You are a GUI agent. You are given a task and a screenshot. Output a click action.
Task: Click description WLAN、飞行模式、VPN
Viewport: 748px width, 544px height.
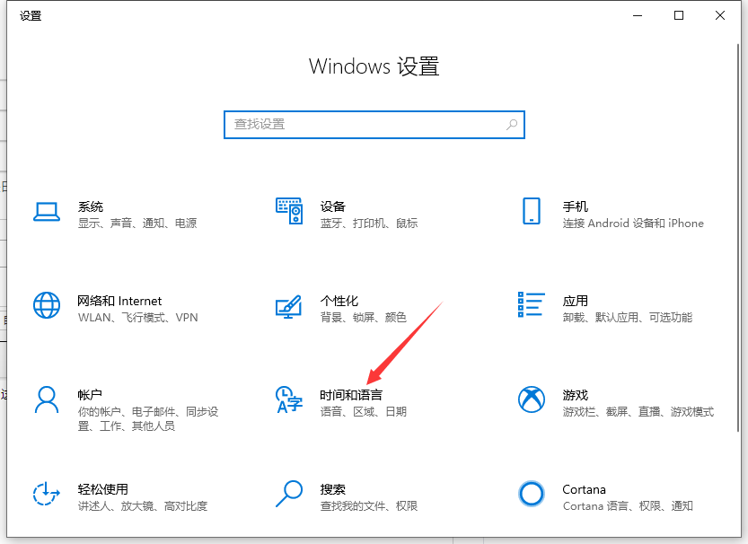point(138,318)
